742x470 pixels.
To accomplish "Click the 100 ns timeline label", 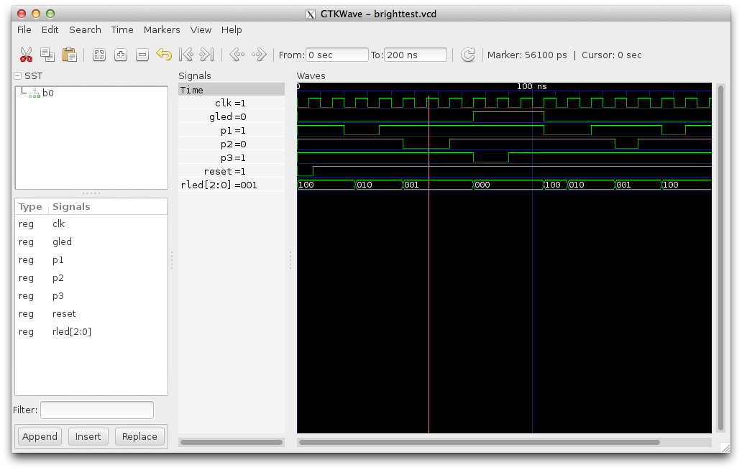I will pos(532,86).
